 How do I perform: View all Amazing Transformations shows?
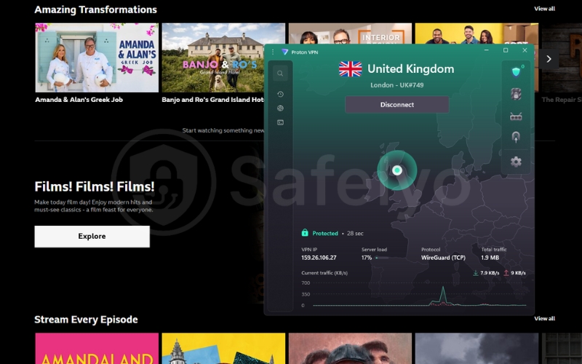[544, 9]
